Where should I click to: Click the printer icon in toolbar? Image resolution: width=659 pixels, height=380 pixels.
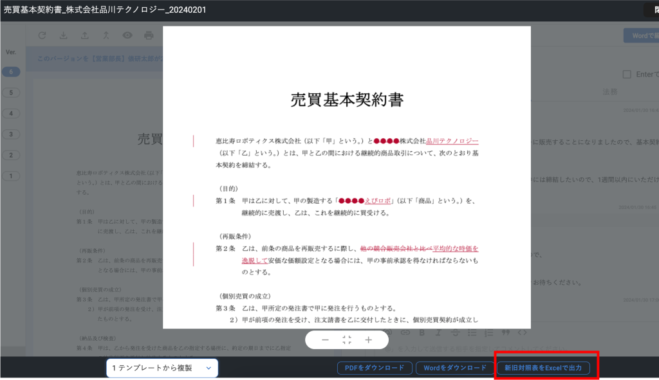149,35
